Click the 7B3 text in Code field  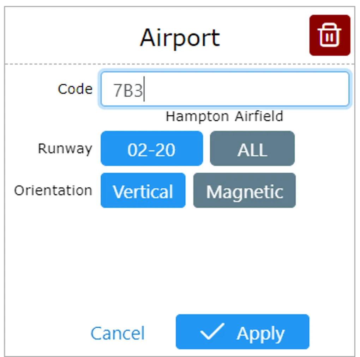128,91
